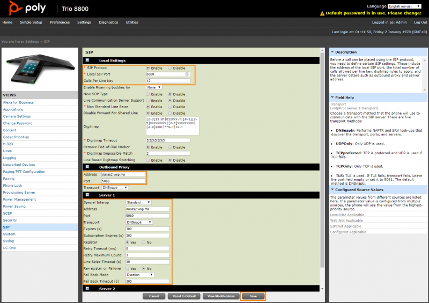Open the Language dropdown

coord(404,6)
